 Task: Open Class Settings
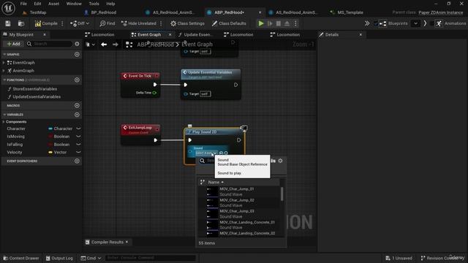point(187,23)
